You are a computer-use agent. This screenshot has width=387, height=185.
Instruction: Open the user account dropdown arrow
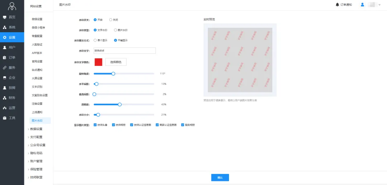pyautogui.click(x=379, y=5)
